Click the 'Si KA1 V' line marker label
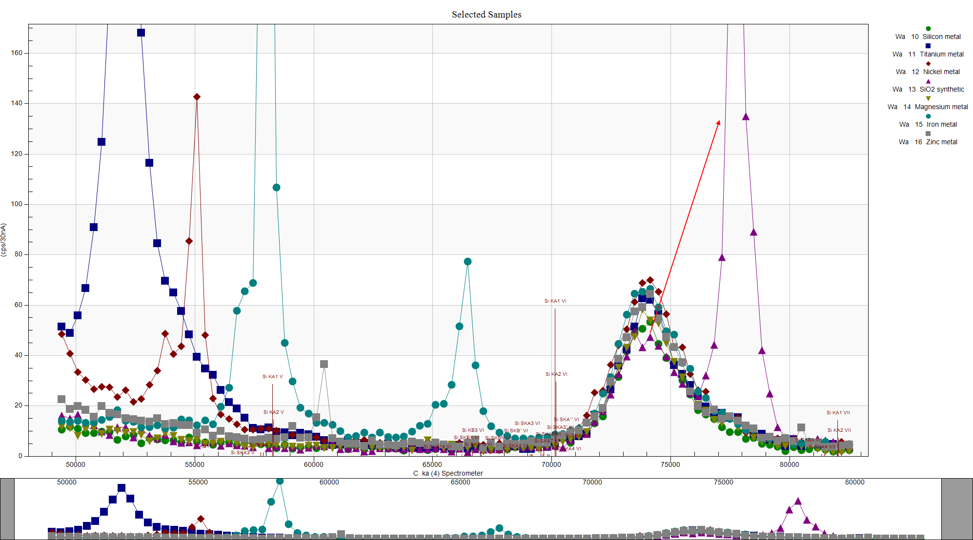The height and width of the screenshot is (540, 973). click(272, 377)
